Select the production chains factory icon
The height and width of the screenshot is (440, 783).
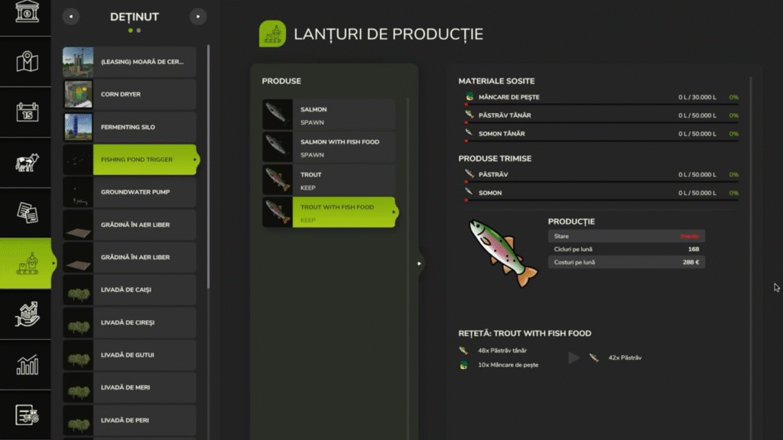point(27,264)
